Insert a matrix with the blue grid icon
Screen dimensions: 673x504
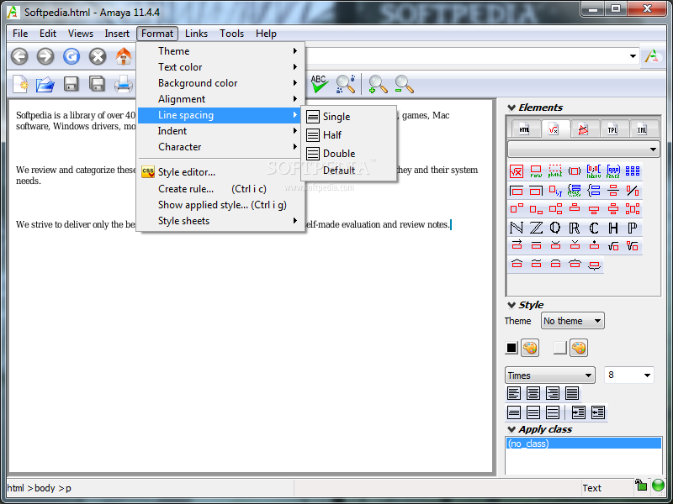tap(633, 171)
